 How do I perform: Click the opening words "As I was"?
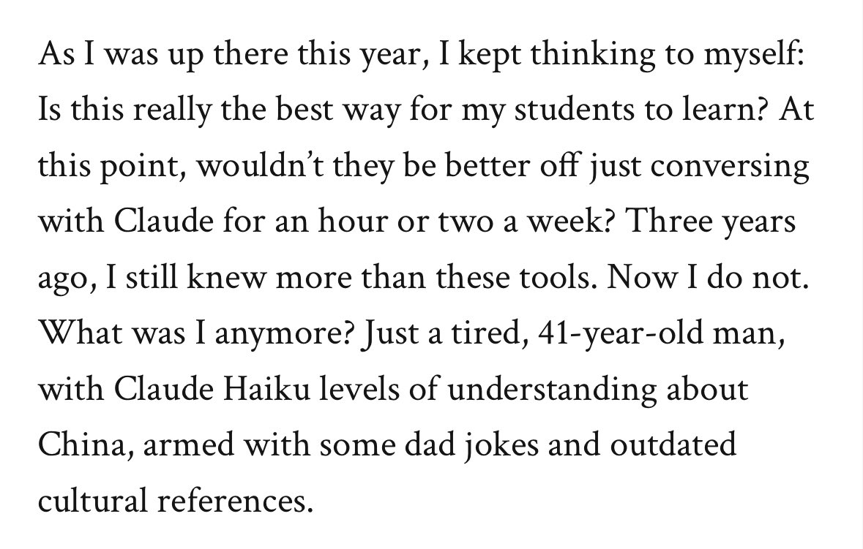(x=94, y=53)
